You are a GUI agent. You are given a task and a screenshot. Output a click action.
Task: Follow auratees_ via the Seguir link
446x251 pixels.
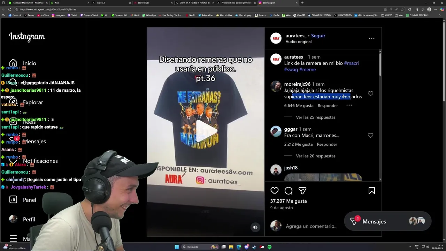tap(318, 36)
